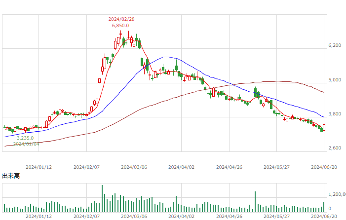Click the 2024/01/12 date under the price chart
Image resolution: width=346 pixels, height=220 pixels.
[x=38, y=167]
